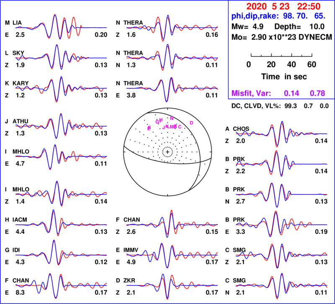Click the "MHLO" label of the Z component
Image resolution: width=335 pixels, height=304 pixels.
(21, 189)
